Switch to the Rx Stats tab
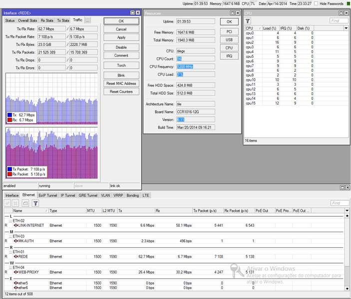This screenshot has width=351, height=299. pyautogui.click(x=47, y=20)
